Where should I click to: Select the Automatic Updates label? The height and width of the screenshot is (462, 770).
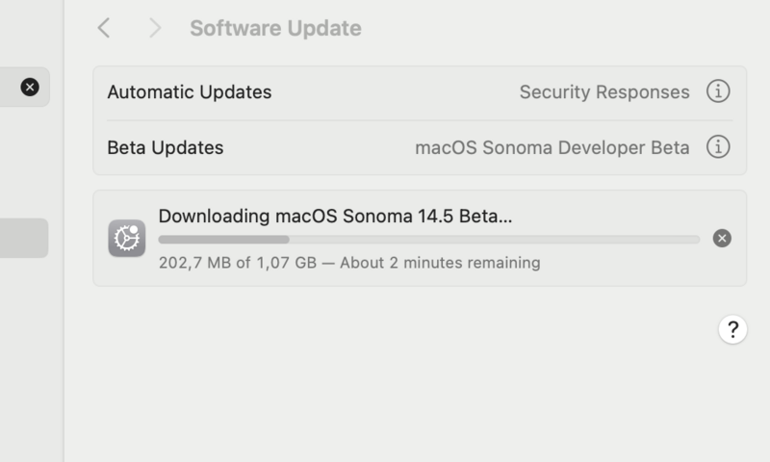click(x=190, y=92)
